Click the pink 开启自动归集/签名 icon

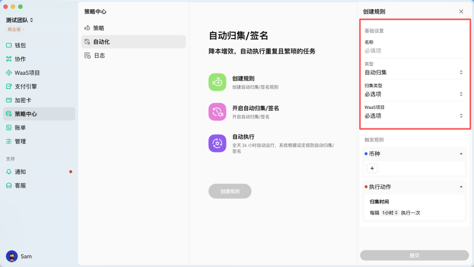click(x=217, y=112)
